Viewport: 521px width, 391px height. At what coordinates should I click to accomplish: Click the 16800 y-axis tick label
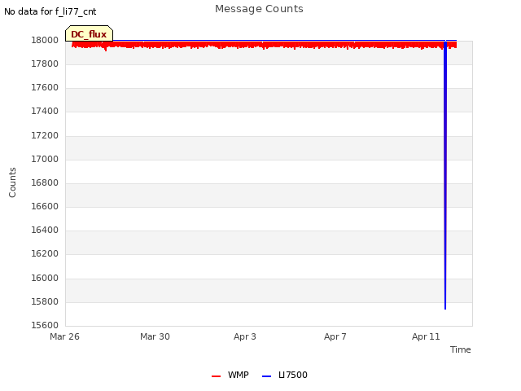pos(45,182)
